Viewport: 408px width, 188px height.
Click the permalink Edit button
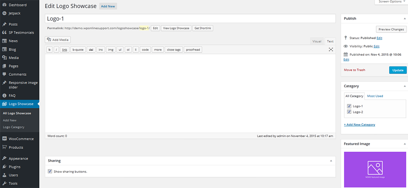click(155, 28)
